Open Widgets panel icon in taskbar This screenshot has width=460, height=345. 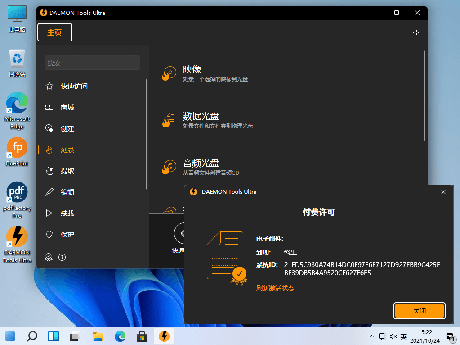pyautogui.click(x=54, y=336)
